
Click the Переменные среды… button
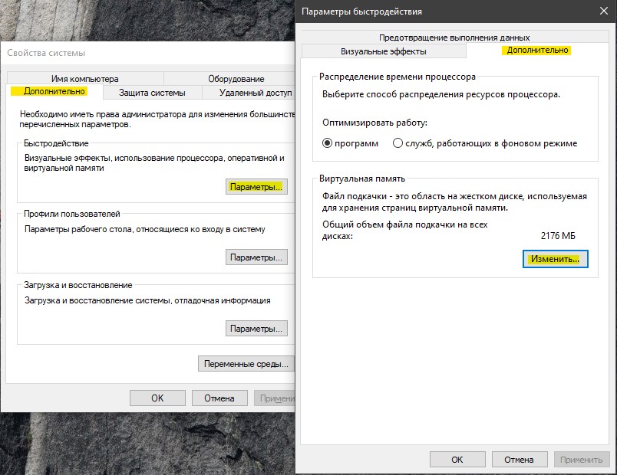point(246,364)
